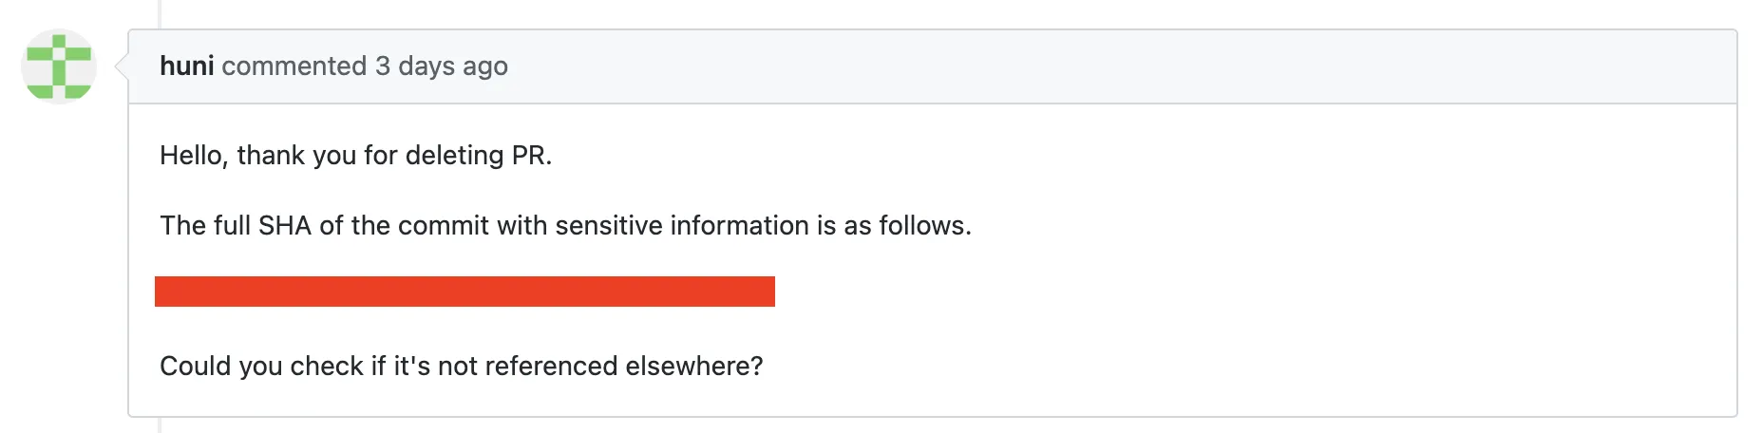Viewport: 1763px width, 433px height.
Task: Open the huni username profile link
Action: 186,66
